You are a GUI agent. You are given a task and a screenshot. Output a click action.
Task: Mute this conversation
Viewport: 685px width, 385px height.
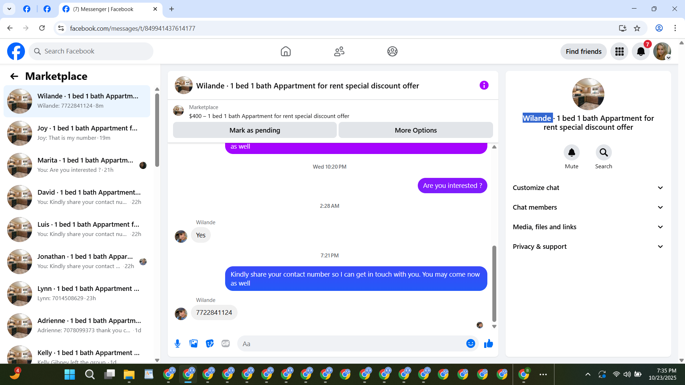pos(572,153)
